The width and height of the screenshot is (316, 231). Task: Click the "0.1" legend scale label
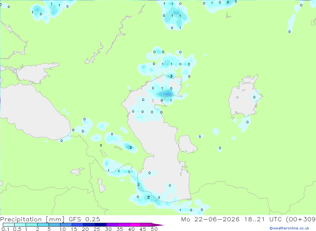[x=5, y=229]
